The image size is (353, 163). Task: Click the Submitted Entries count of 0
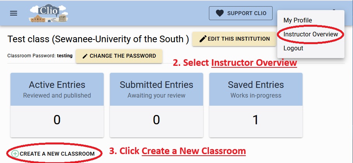click(157, 120)
